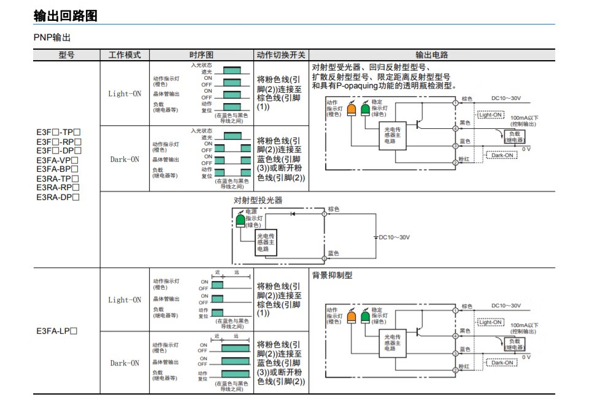Viewport: 606px width, 400px height.
Task: Click the 输出回路图 page title
Action: pyautogui.click(x=66, y=16)
